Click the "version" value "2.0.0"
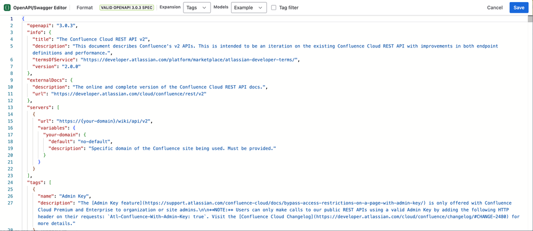Screen dimensions: 533x231 (x=71, y=67)
